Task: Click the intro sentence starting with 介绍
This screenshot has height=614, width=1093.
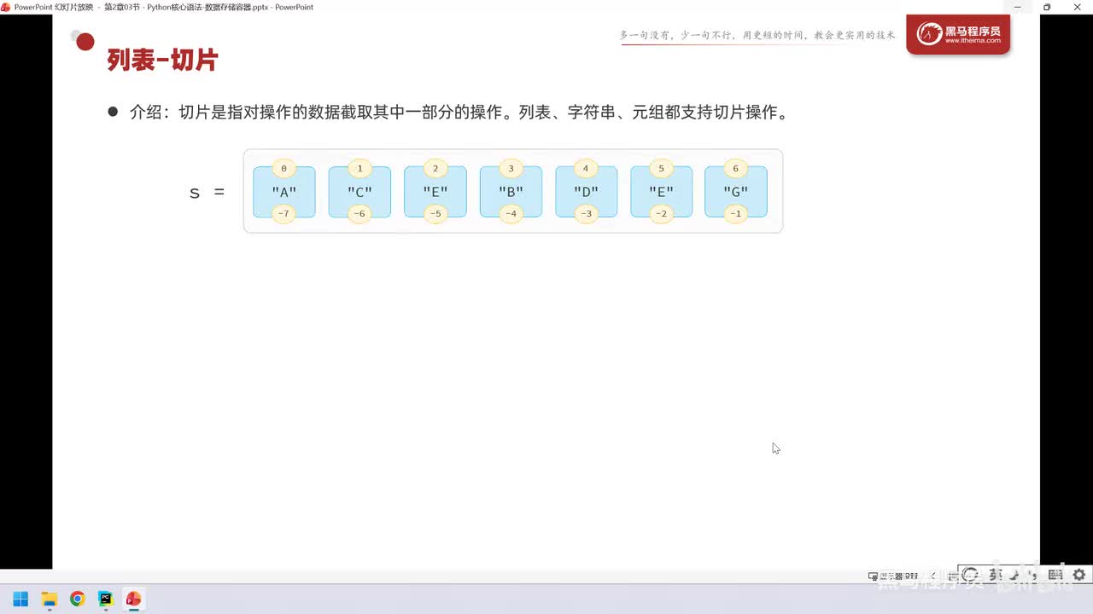Action: [458, 112]
